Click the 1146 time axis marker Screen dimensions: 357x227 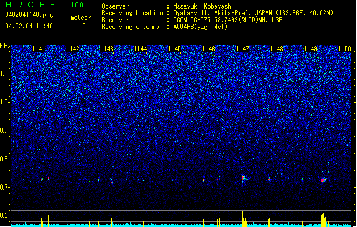click(x=208, y=49)
